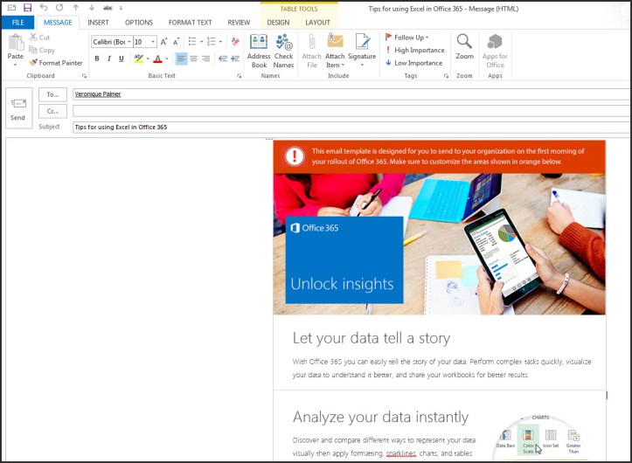Toggle Center paragraph alignment
The image size is (632, 463).
[193, 59]
